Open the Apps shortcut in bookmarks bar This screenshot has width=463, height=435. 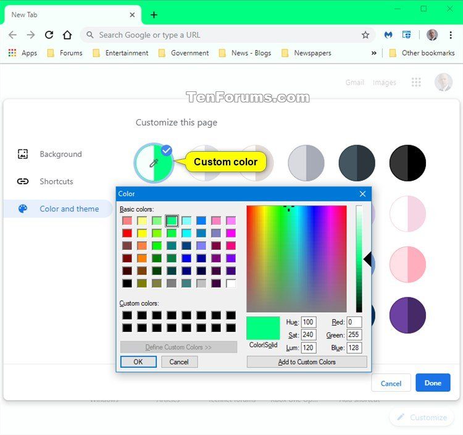pyautogui.click(x=23, y=53)
